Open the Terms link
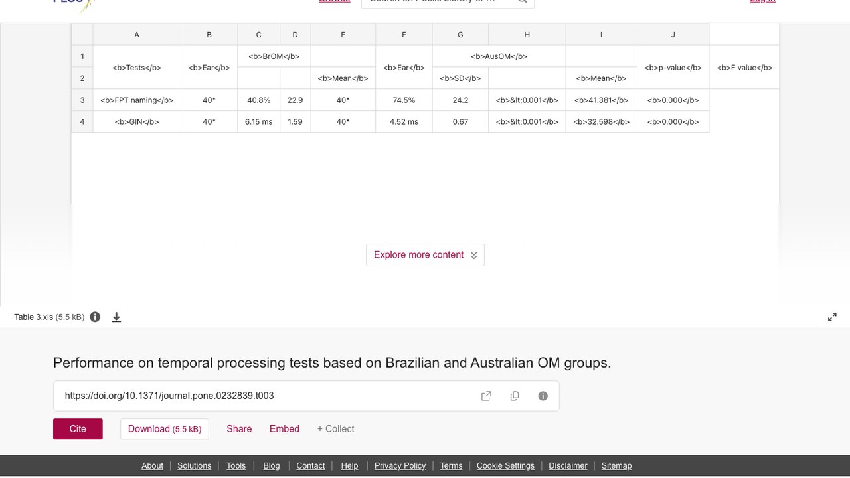850x478 pixels. 451,466
